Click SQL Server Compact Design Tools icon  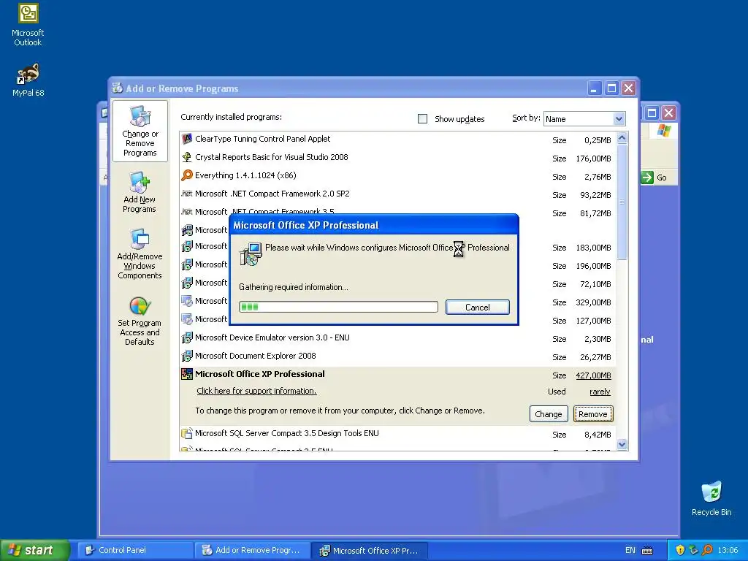click(x=187, y=433)
